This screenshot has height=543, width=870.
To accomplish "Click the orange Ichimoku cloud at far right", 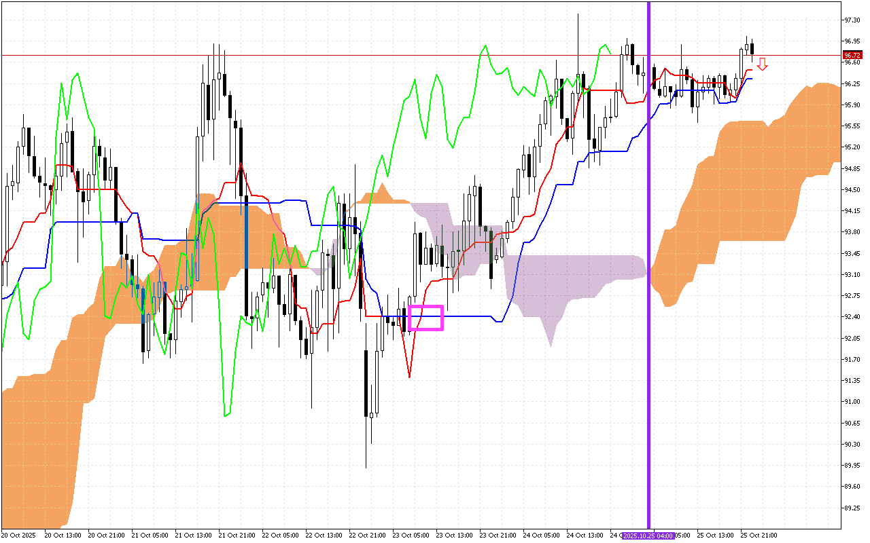I will point(748,176).
